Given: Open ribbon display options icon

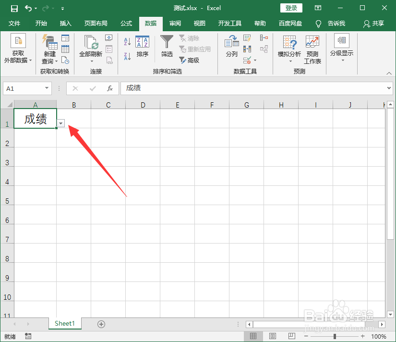Looking at the screenshot, I should click(318, 8).
